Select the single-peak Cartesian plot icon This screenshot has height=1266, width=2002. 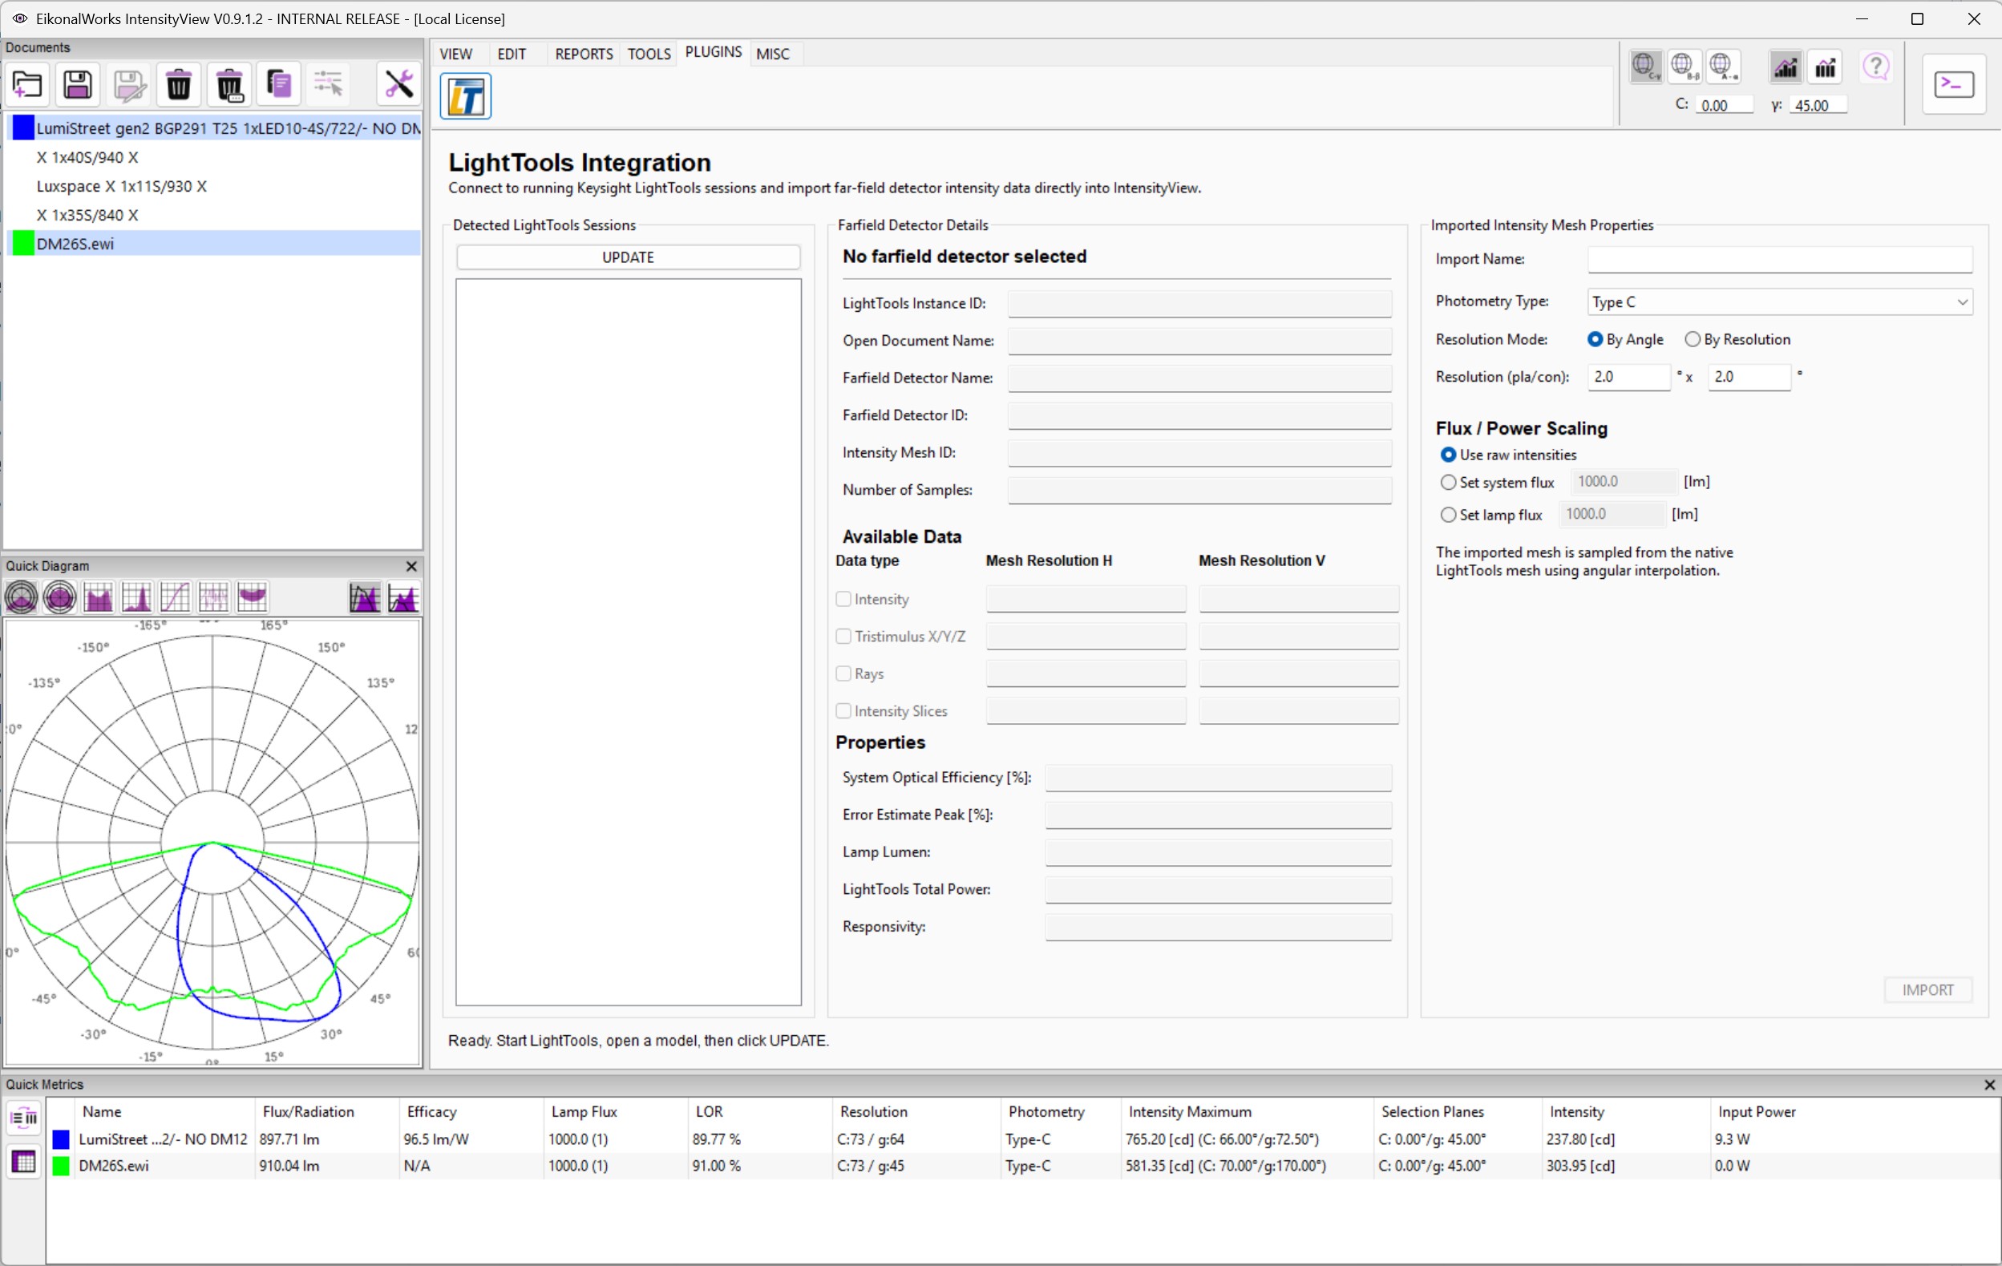coord(136,597)
